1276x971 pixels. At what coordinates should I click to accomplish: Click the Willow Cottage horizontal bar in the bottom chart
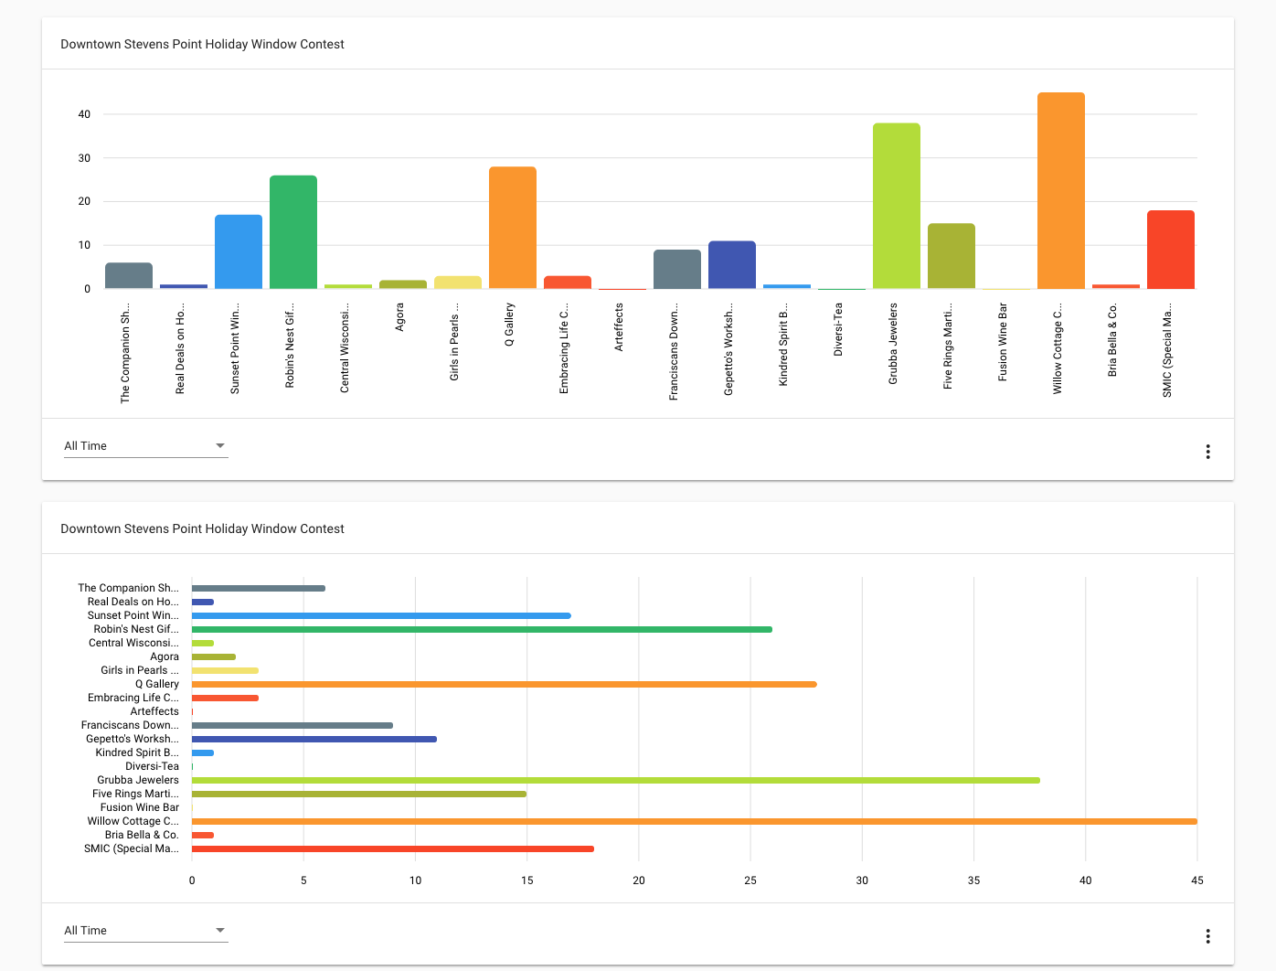[695, 821]
